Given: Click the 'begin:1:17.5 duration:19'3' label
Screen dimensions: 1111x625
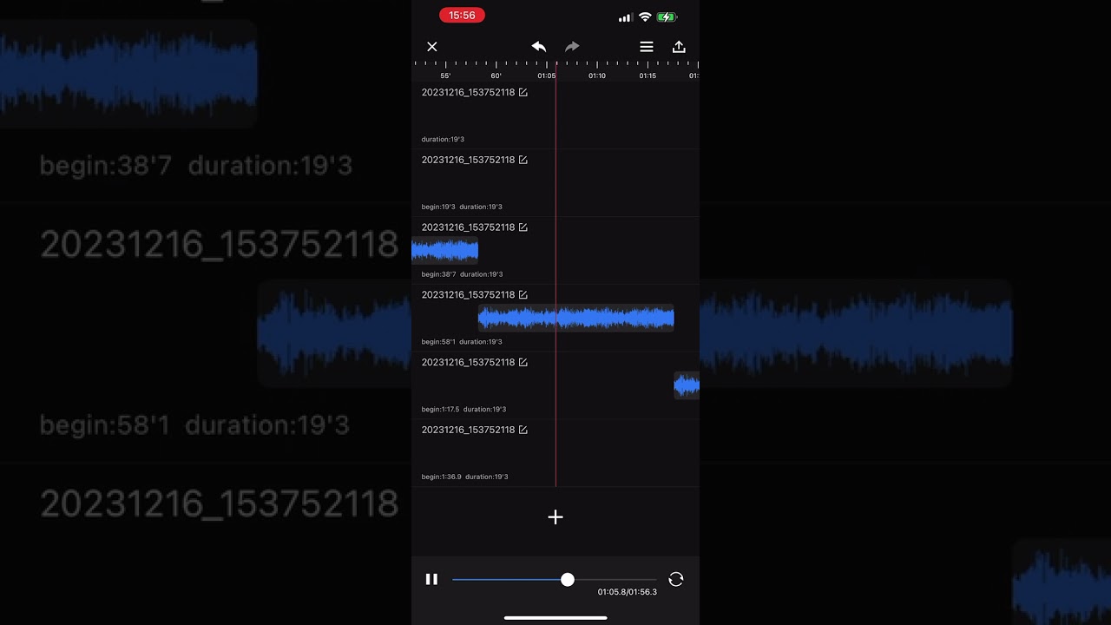Looking at the screenshot, I should (463, 409).
